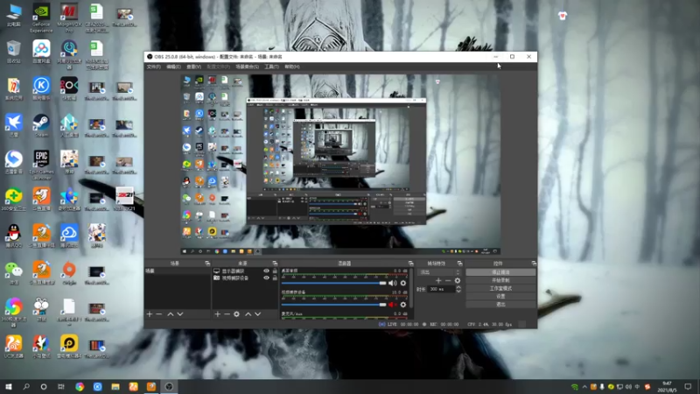Open transition properties gear icon
700x394 pixels.
[457, 280]
